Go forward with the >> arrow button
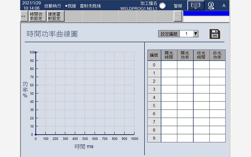Image resolution: width=251 pixels, height=157 pixels. 178,16
